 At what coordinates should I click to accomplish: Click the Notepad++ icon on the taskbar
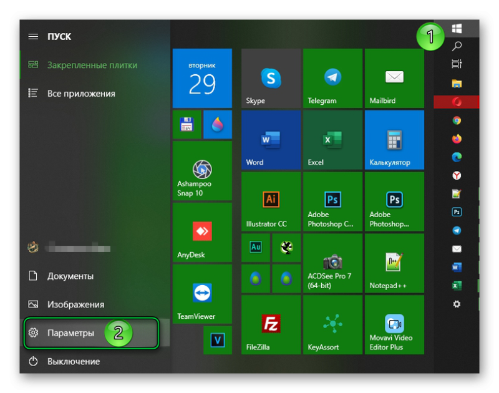(x=457, y=194)
